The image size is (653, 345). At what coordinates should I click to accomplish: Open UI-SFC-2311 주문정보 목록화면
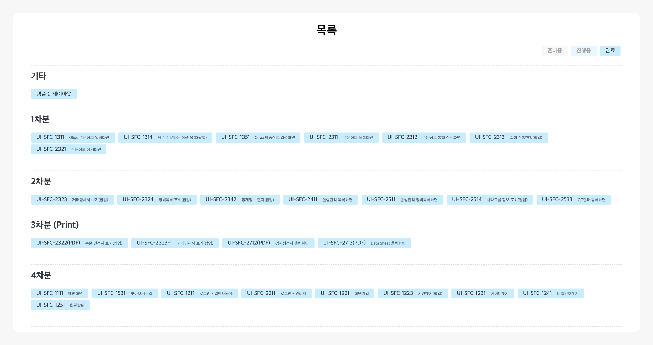[x=341, y=137]
